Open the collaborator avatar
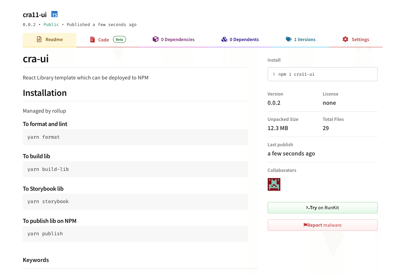Screen dimensions: 406x276 pyautogui.click(x=274, y=184)
